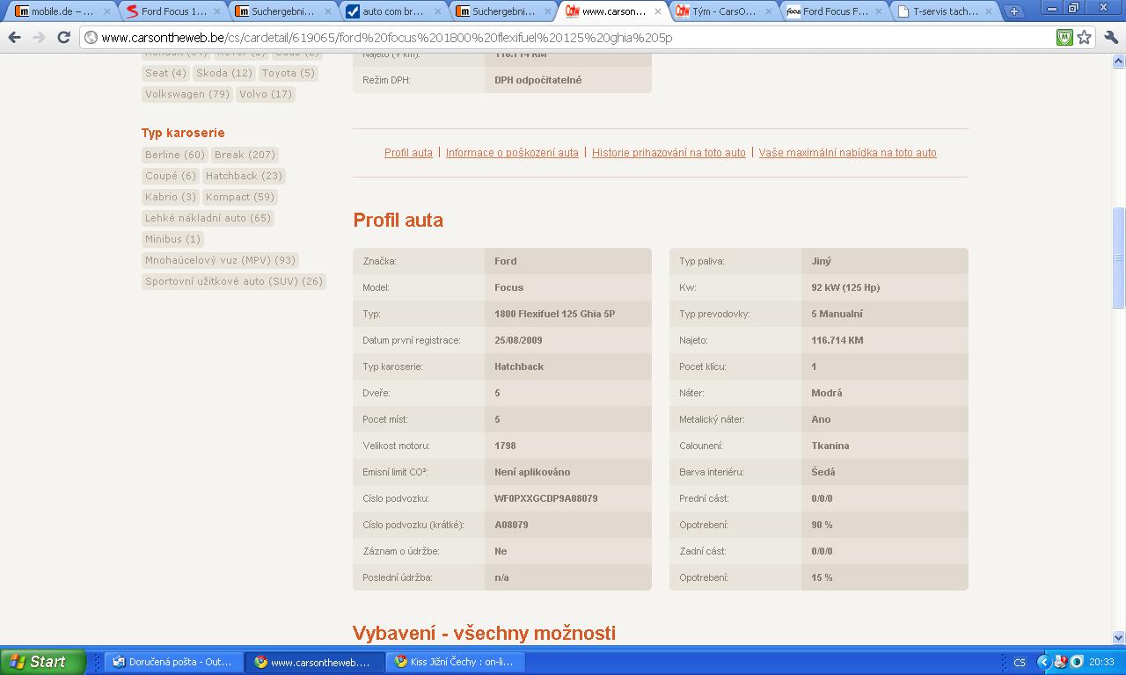Click the green shield extension icon
Screen dimensions: 1126x675
point(1064,38)
